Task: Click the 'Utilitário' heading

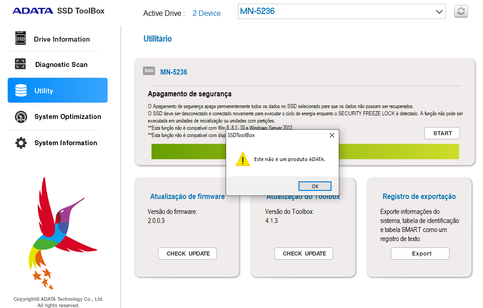Action: tap(157, 38)
